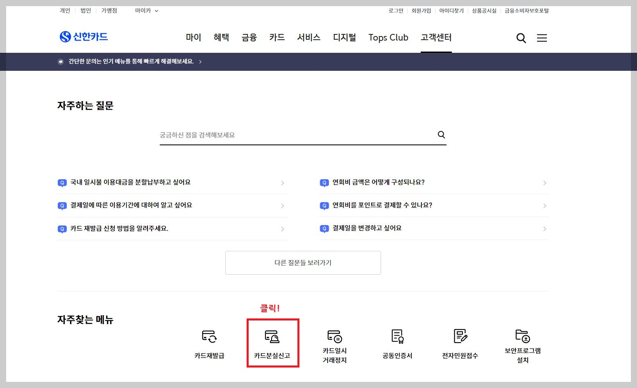Click Q icon beside 결제일에 따른 이용기간 question
The height and width of the screenshot is (388, 637).
click(62, 206)
